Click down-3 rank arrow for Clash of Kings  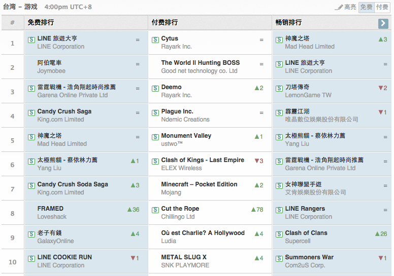(259, 161)
